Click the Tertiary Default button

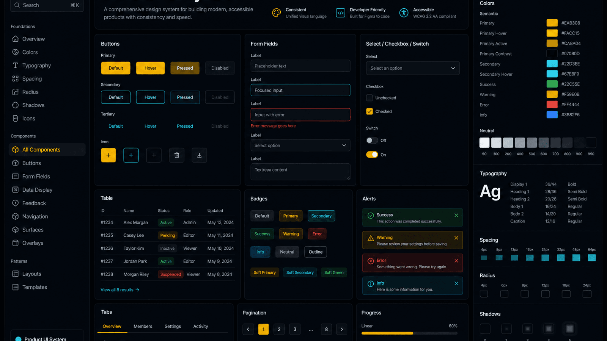pos(116,126)
